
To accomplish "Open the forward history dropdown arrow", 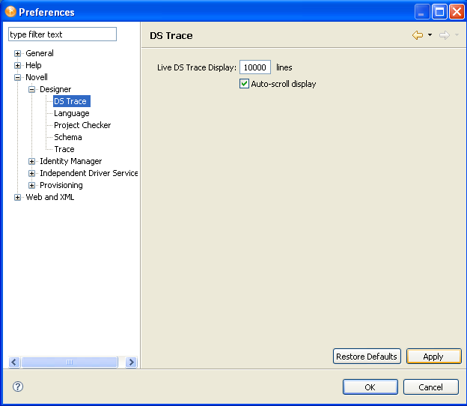I will [x=457, y=35].
